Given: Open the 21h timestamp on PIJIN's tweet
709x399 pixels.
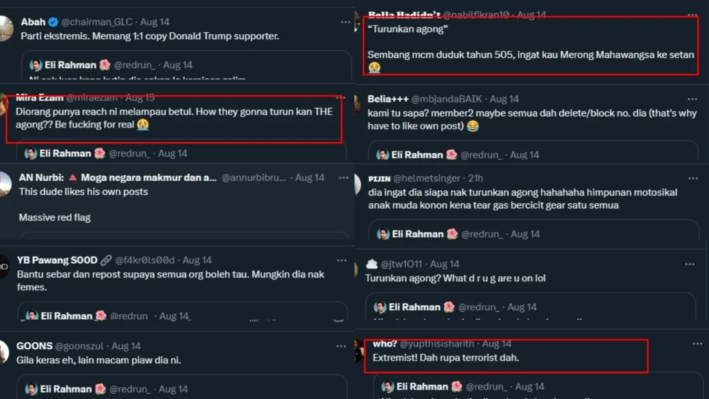Looking at the screenshot, I should coord(476,178).
